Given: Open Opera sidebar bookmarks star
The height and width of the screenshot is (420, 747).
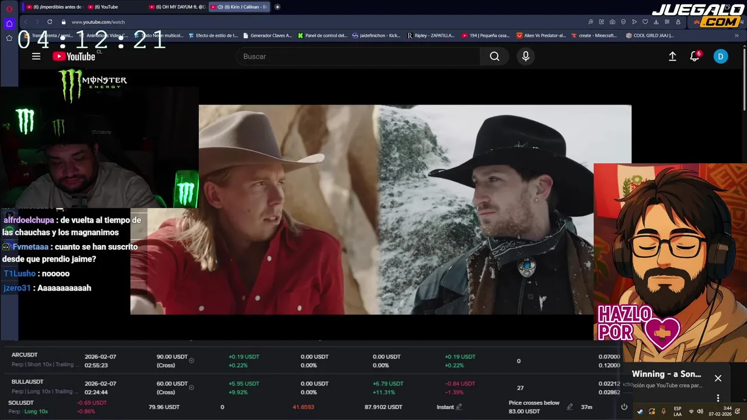Looking at the screenshot, I should click(9, 38).
